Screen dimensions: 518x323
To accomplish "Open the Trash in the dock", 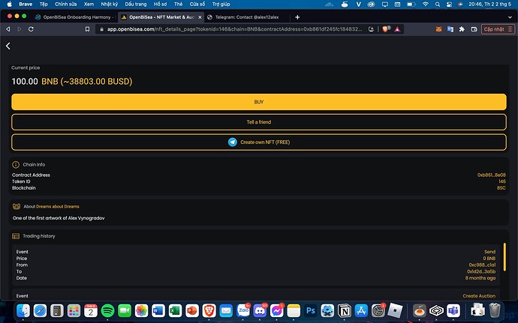I will (495, 310).
